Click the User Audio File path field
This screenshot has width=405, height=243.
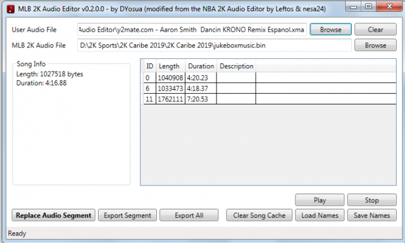[x=192, y=30]
